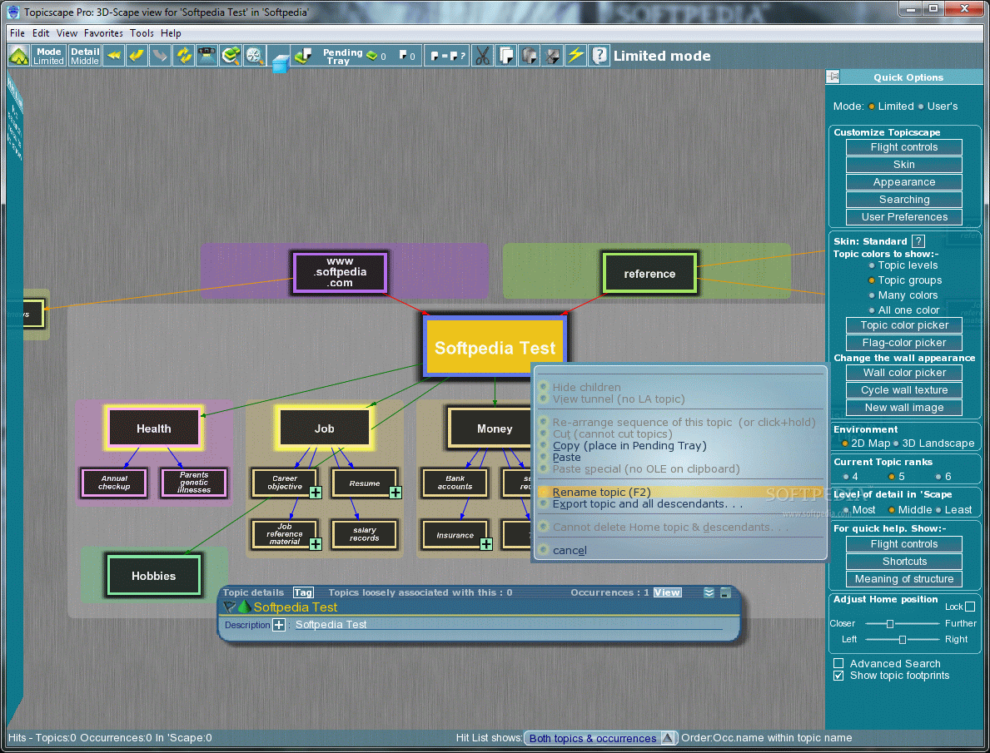
Task: Collapse Topic details with double chevron
Action: [709, 592]
